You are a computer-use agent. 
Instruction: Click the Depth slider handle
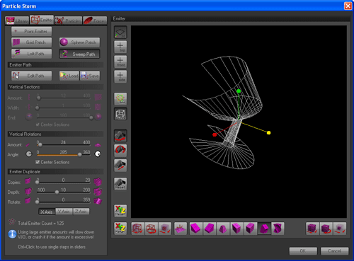pyautogui.click(x=57, y=192)
